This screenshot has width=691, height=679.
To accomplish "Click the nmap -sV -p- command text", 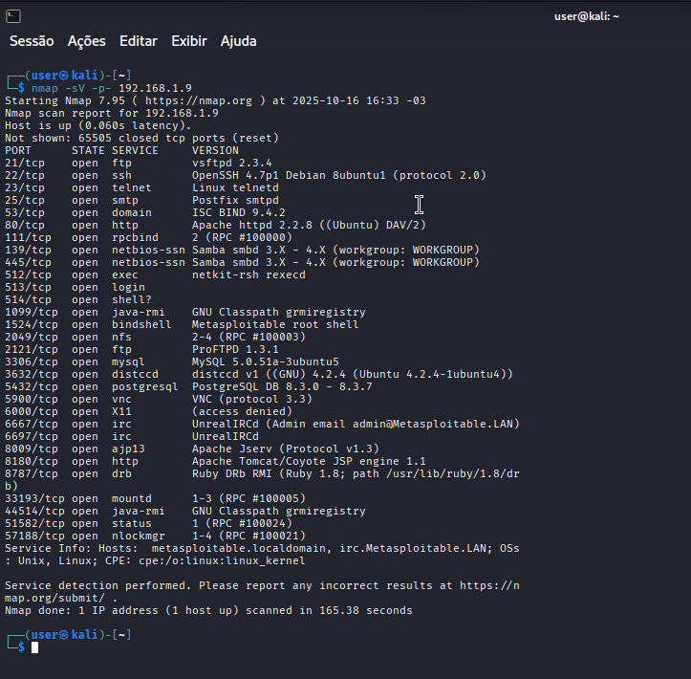I will pos(71,88).
